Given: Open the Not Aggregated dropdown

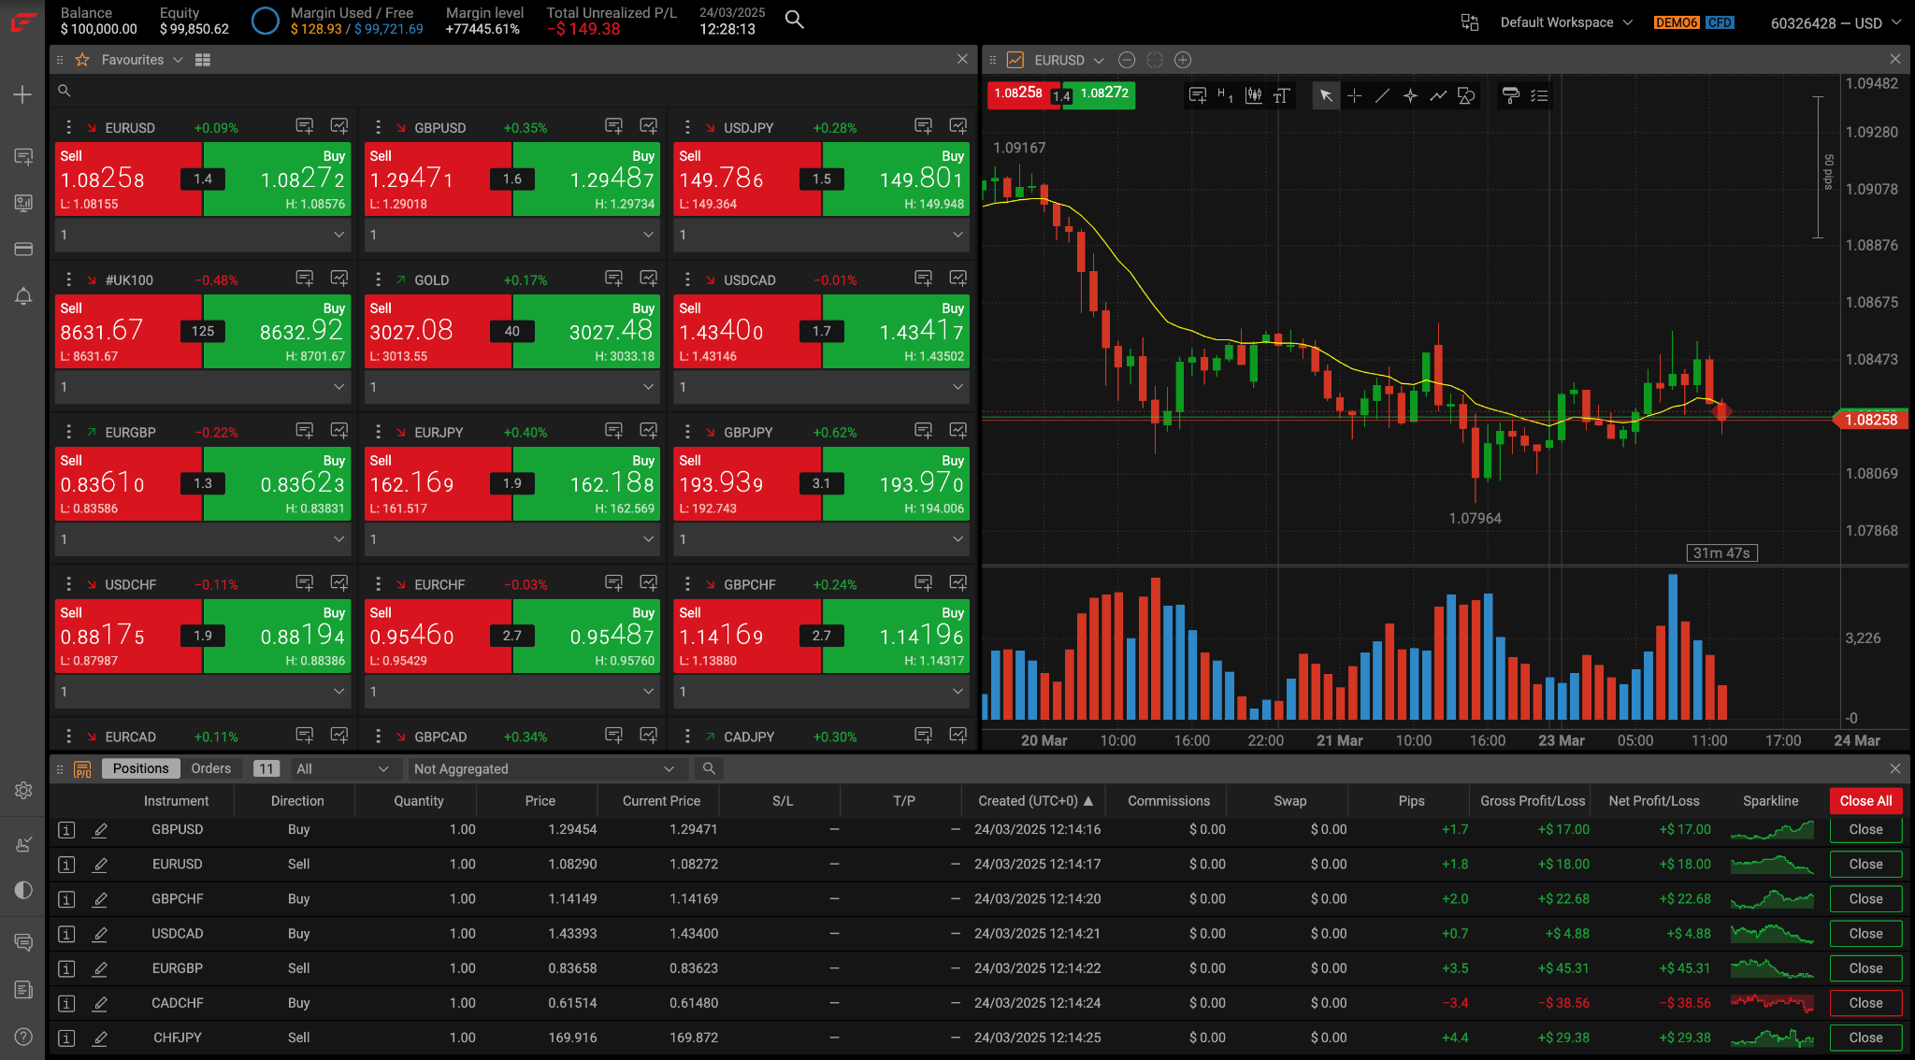Looking at the screenshot, I should click(x=542, y=768).
